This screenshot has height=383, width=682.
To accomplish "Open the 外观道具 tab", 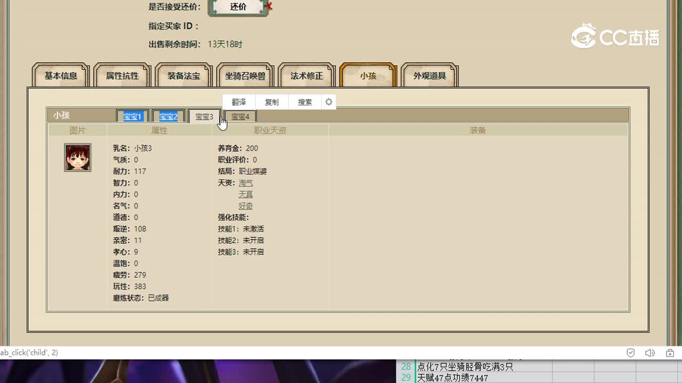I will [x=429, y=76].
